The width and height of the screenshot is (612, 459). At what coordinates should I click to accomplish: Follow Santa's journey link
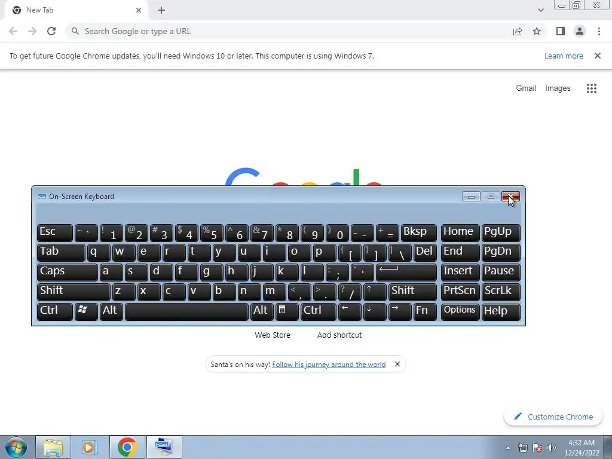coord(329,364)
